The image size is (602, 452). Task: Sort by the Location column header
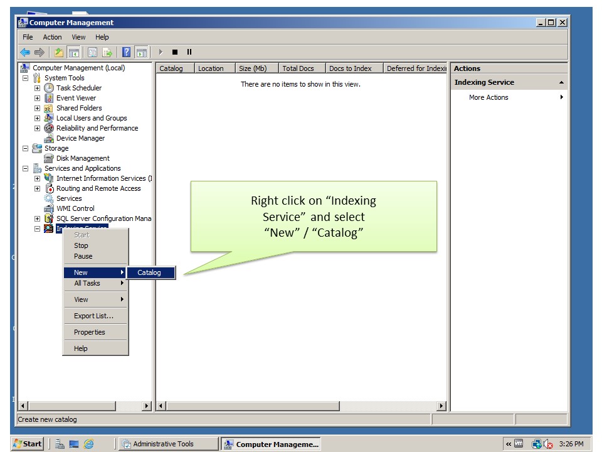(x=215, y=68)
